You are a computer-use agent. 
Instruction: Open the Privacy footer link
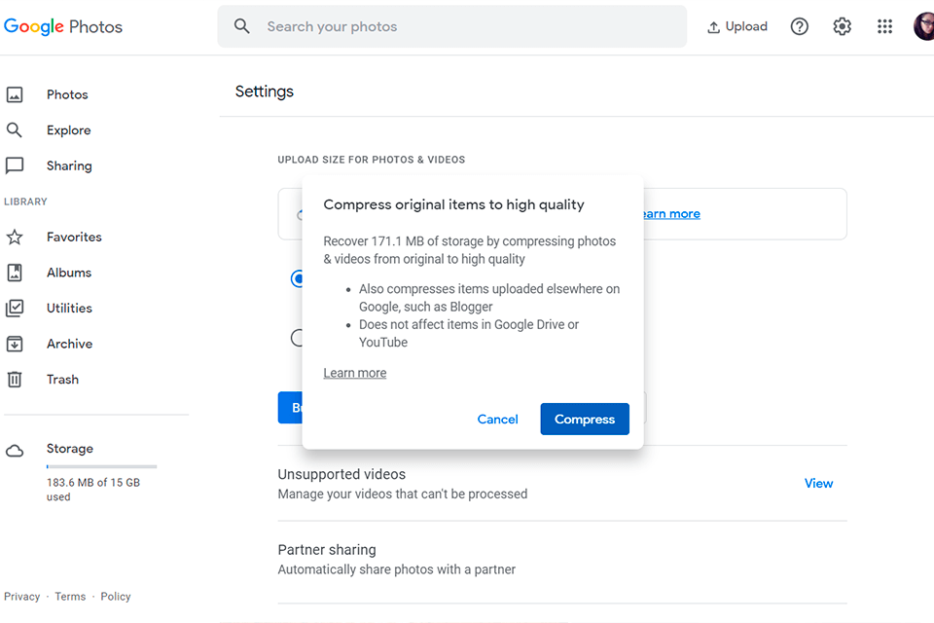point(22,596)
